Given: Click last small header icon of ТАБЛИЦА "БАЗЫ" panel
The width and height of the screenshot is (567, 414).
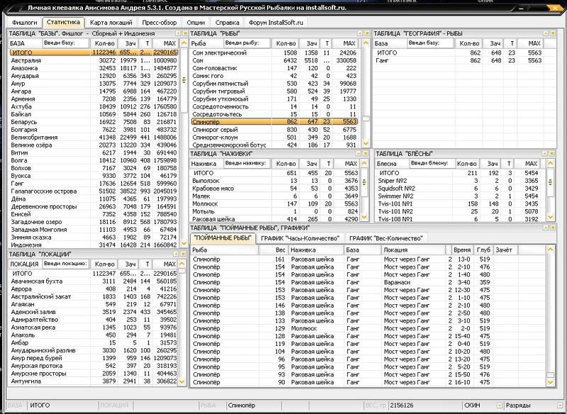Looking at the screenshot, I should pyautogui.click(x=184, y=33).
